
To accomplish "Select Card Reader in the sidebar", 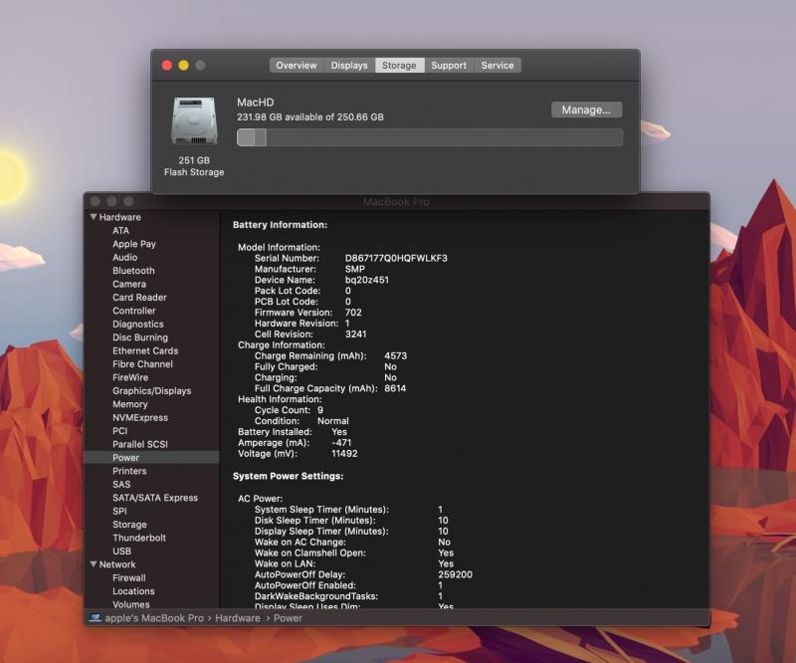I will pos(139,298).
